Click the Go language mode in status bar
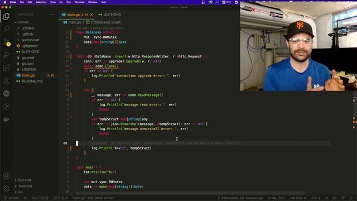 [335, 198]
